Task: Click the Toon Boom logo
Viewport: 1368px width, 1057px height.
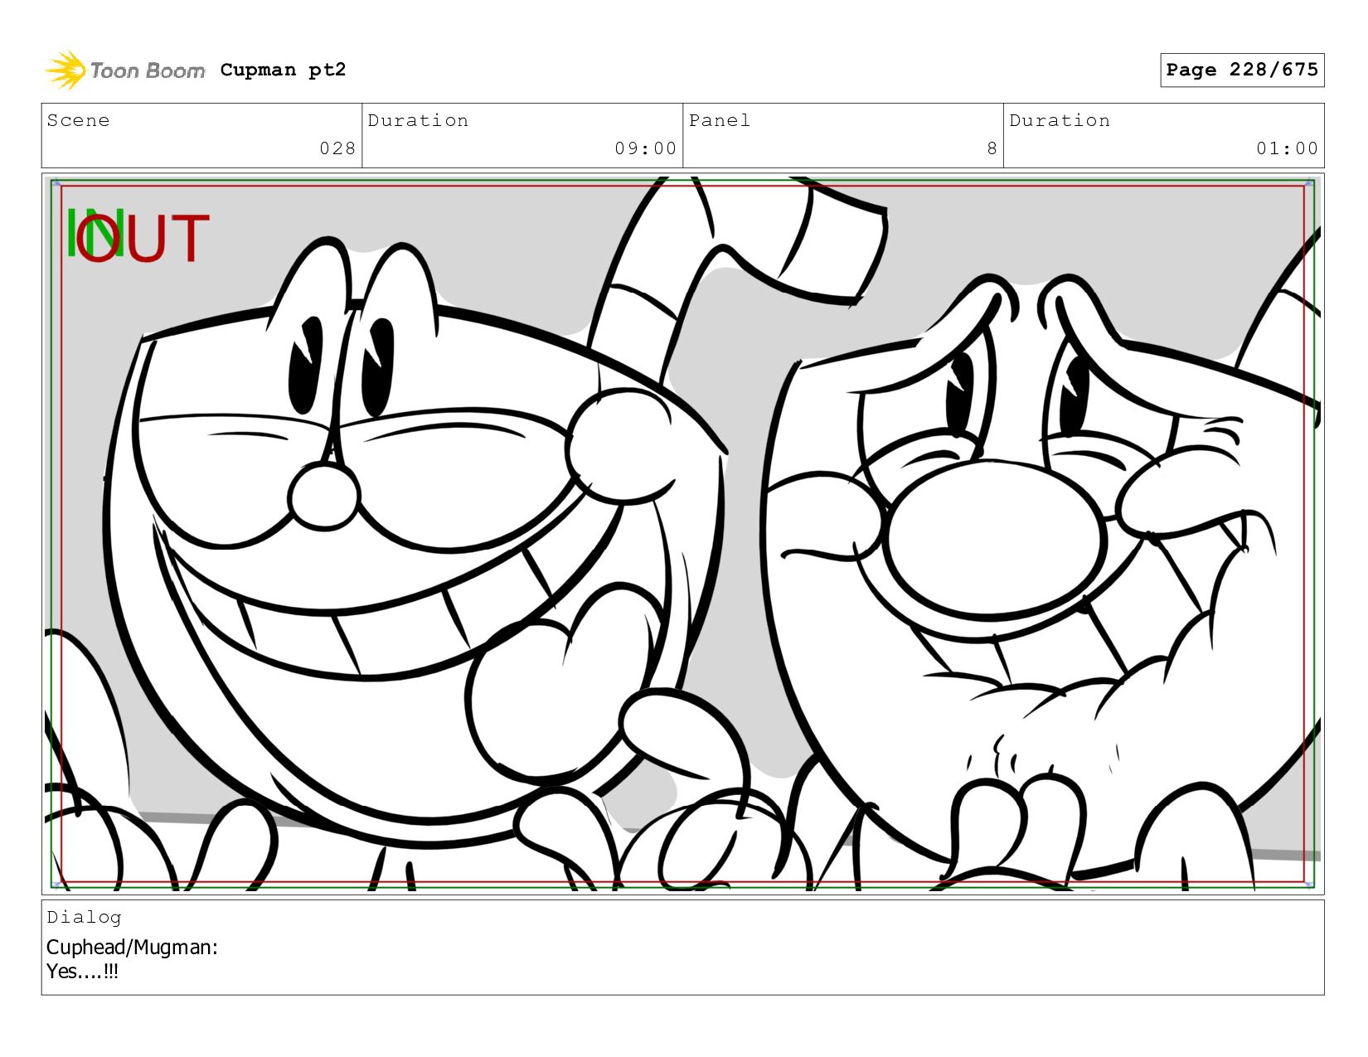Action: coord(124,70)
